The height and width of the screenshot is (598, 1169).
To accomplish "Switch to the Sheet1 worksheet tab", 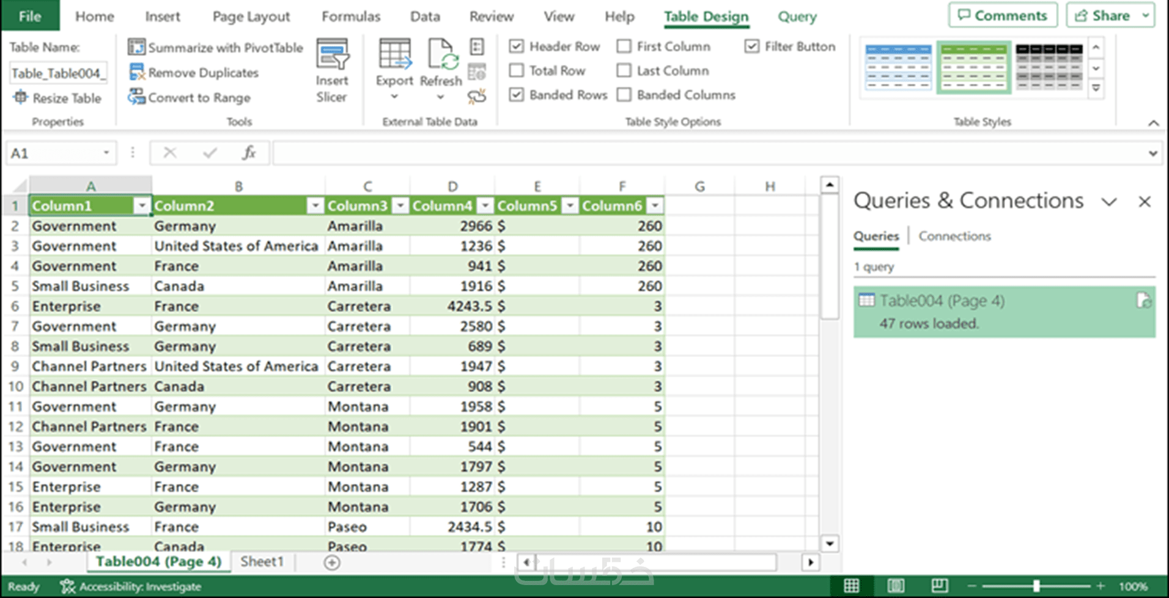I will click(x=262, y=562).
